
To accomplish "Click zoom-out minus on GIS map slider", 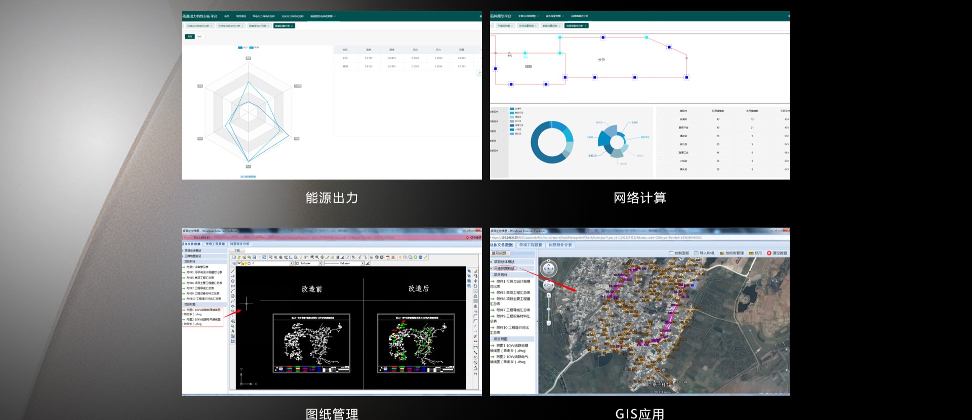I will [549, 323].
